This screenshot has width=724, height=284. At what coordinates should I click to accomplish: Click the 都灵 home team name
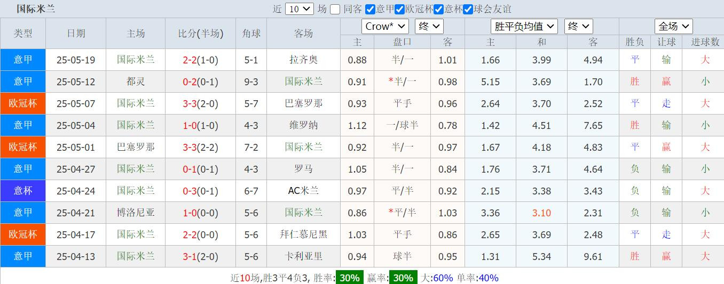pos(136,82)
